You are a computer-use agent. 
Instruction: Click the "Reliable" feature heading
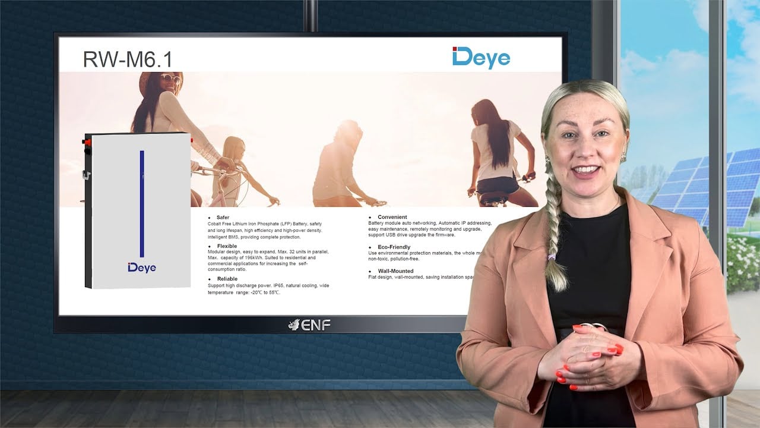click(227, 279)
